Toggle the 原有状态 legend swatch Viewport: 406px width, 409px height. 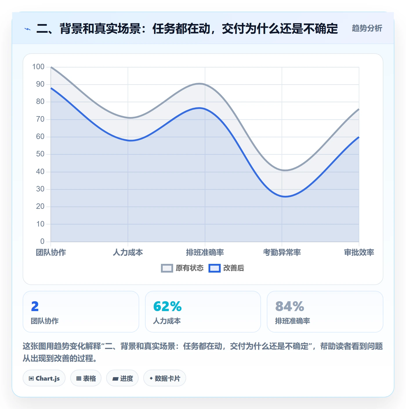[167, 268]
